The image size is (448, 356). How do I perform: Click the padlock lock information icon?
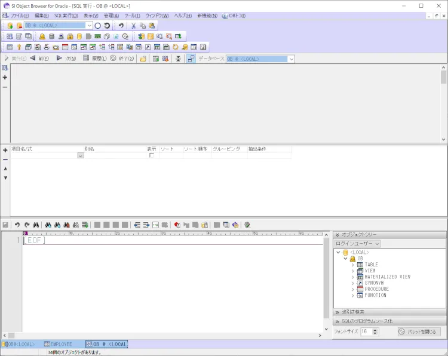coord(70,36)
